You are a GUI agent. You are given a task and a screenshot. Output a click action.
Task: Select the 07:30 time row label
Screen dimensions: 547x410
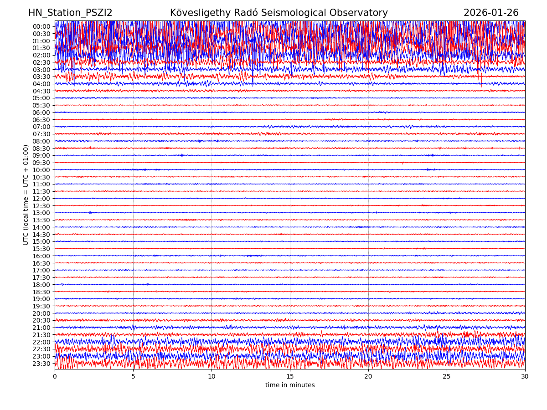[x=41, y=134]
